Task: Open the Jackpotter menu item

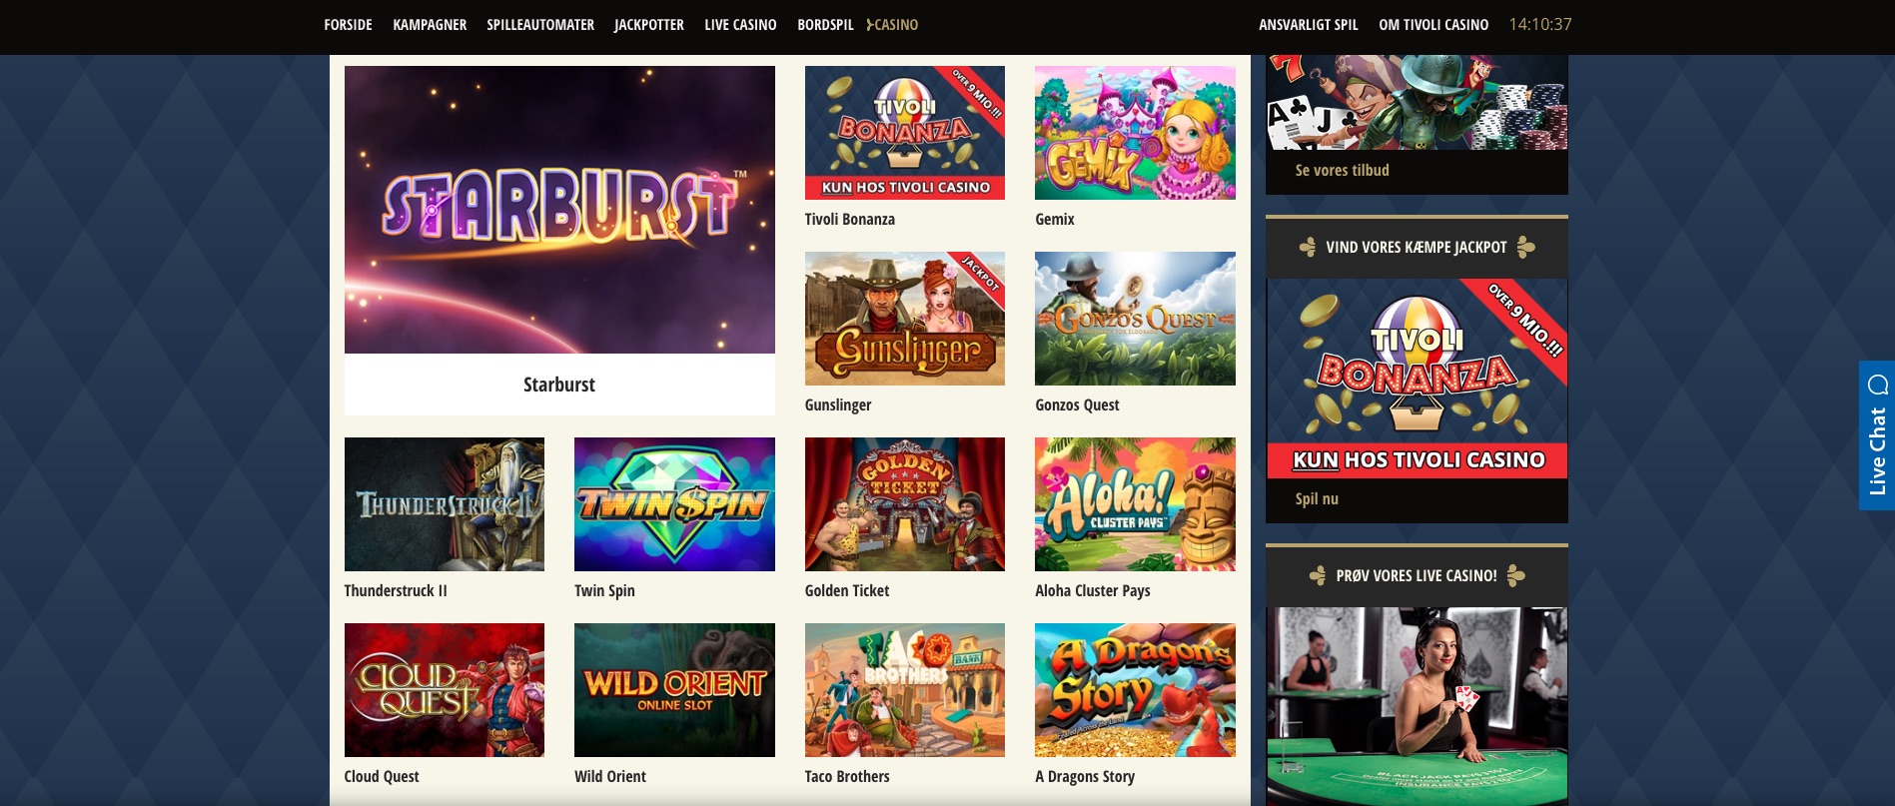Action: pyautogui.click(x=649, y=25)
